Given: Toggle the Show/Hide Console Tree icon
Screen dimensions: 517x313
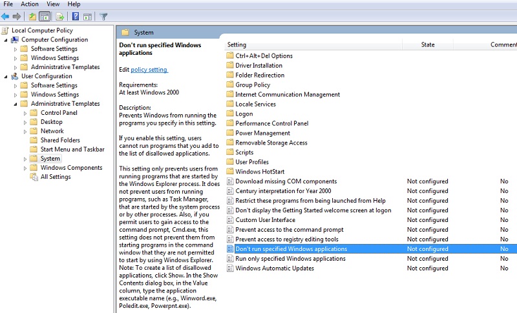Looking at the screenshot, I should pyautogui.click(x=45, y=16).
